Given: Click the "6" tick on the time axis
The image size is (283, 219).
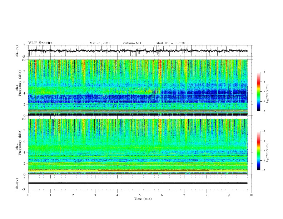Looking at the screenshot, I should pyautogui.click(x=162, y=195).
